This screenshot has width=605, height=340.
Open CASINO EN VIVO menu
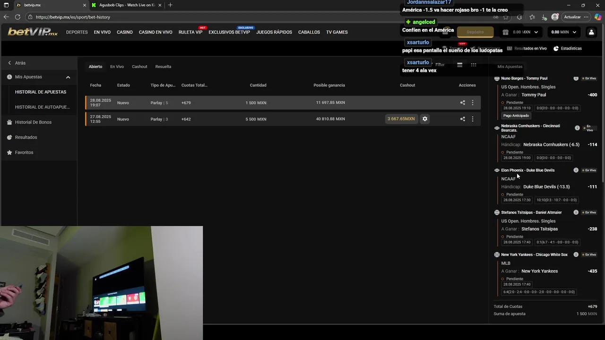[x=156, y=32]
